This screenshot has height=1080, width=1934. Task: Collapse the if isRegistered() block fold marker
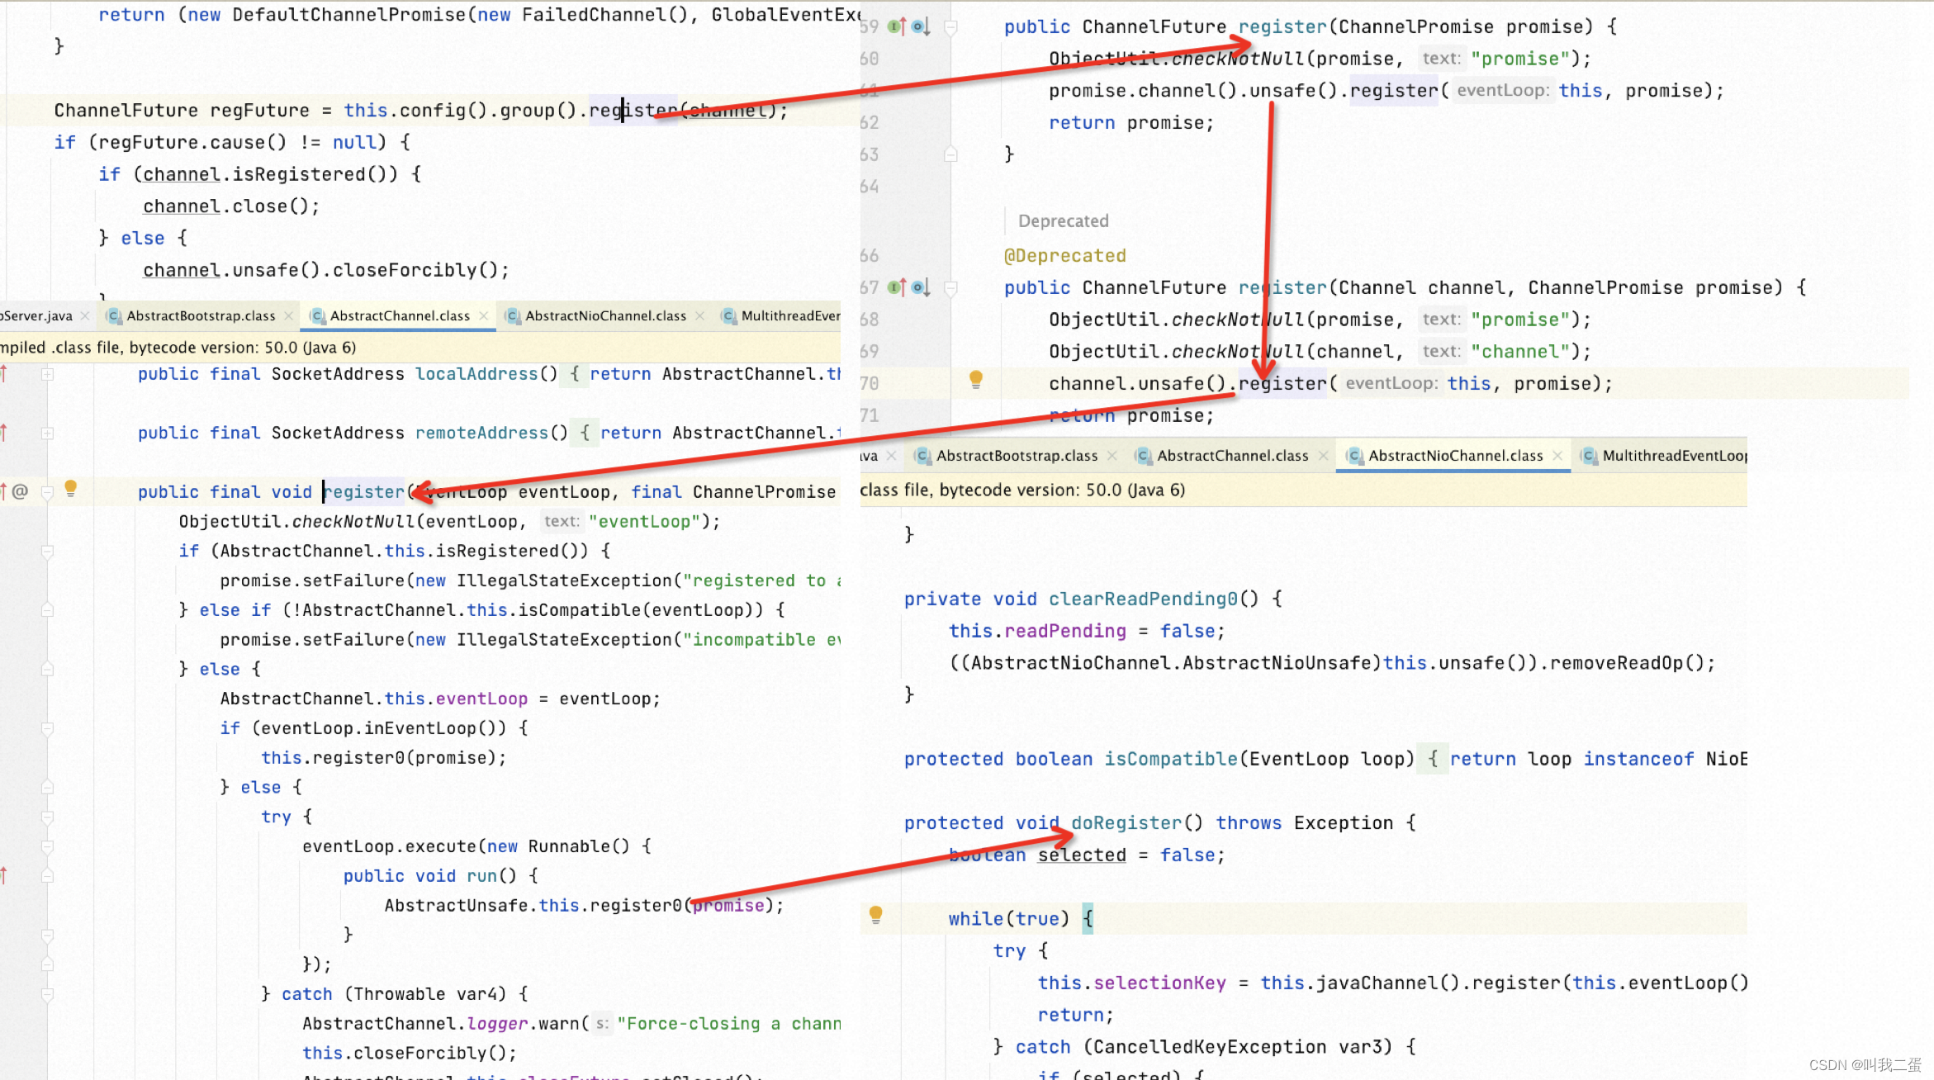pos(48,552)
